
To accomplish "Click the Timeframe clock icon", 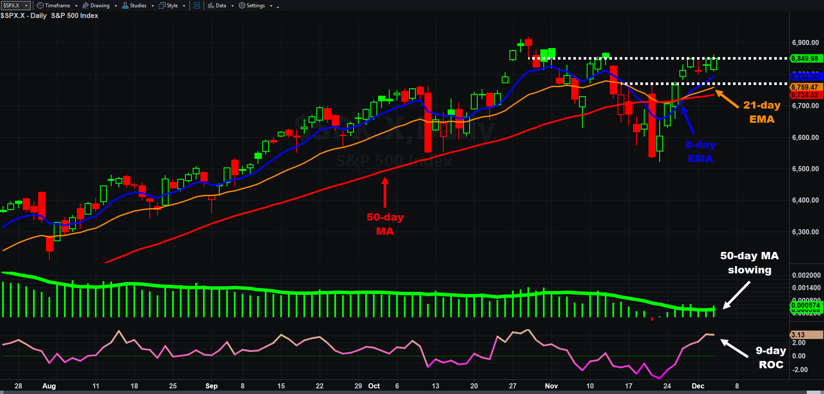I will pos(40,6).
